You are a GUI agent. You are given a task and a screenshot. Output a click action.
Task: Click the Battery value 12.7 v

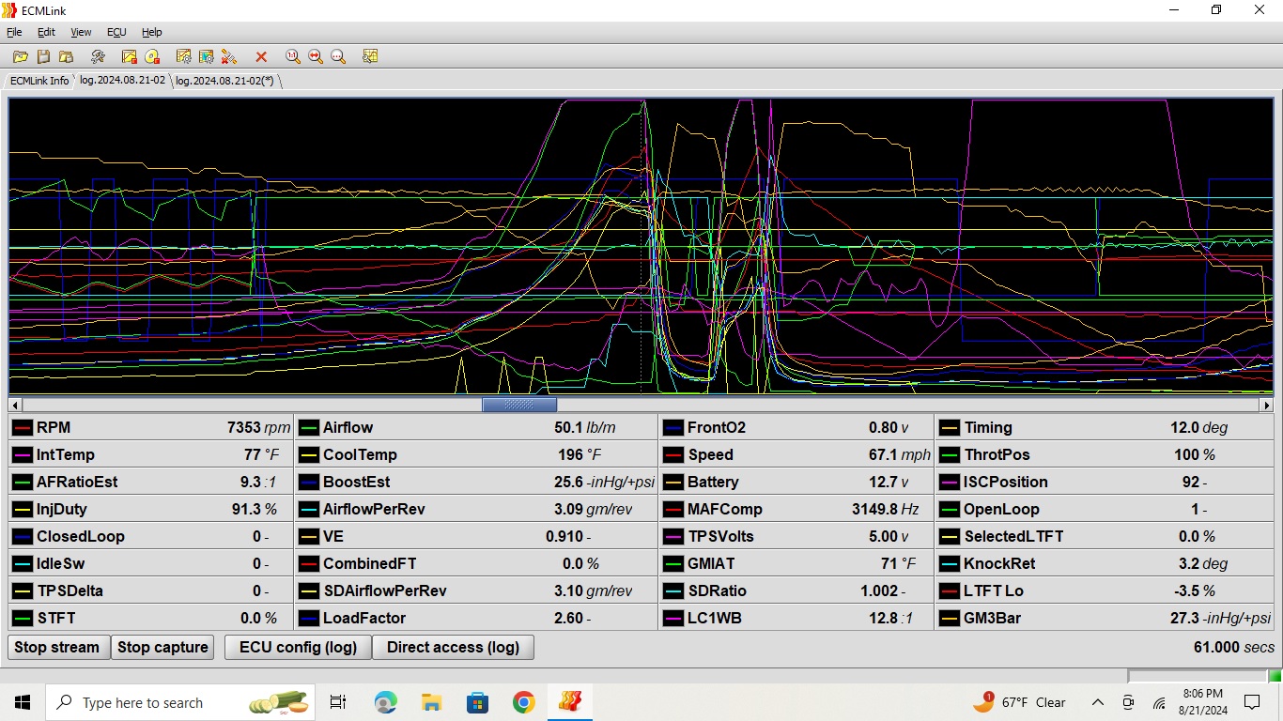[x=888, y=482]
